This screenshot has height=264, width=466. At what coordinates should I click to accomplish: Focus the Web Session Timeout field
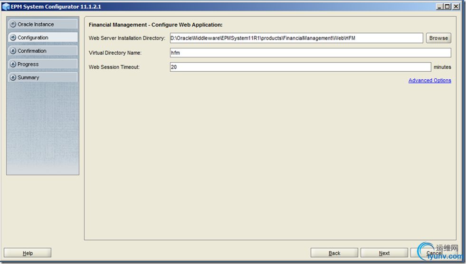click(x=301, y=67)
